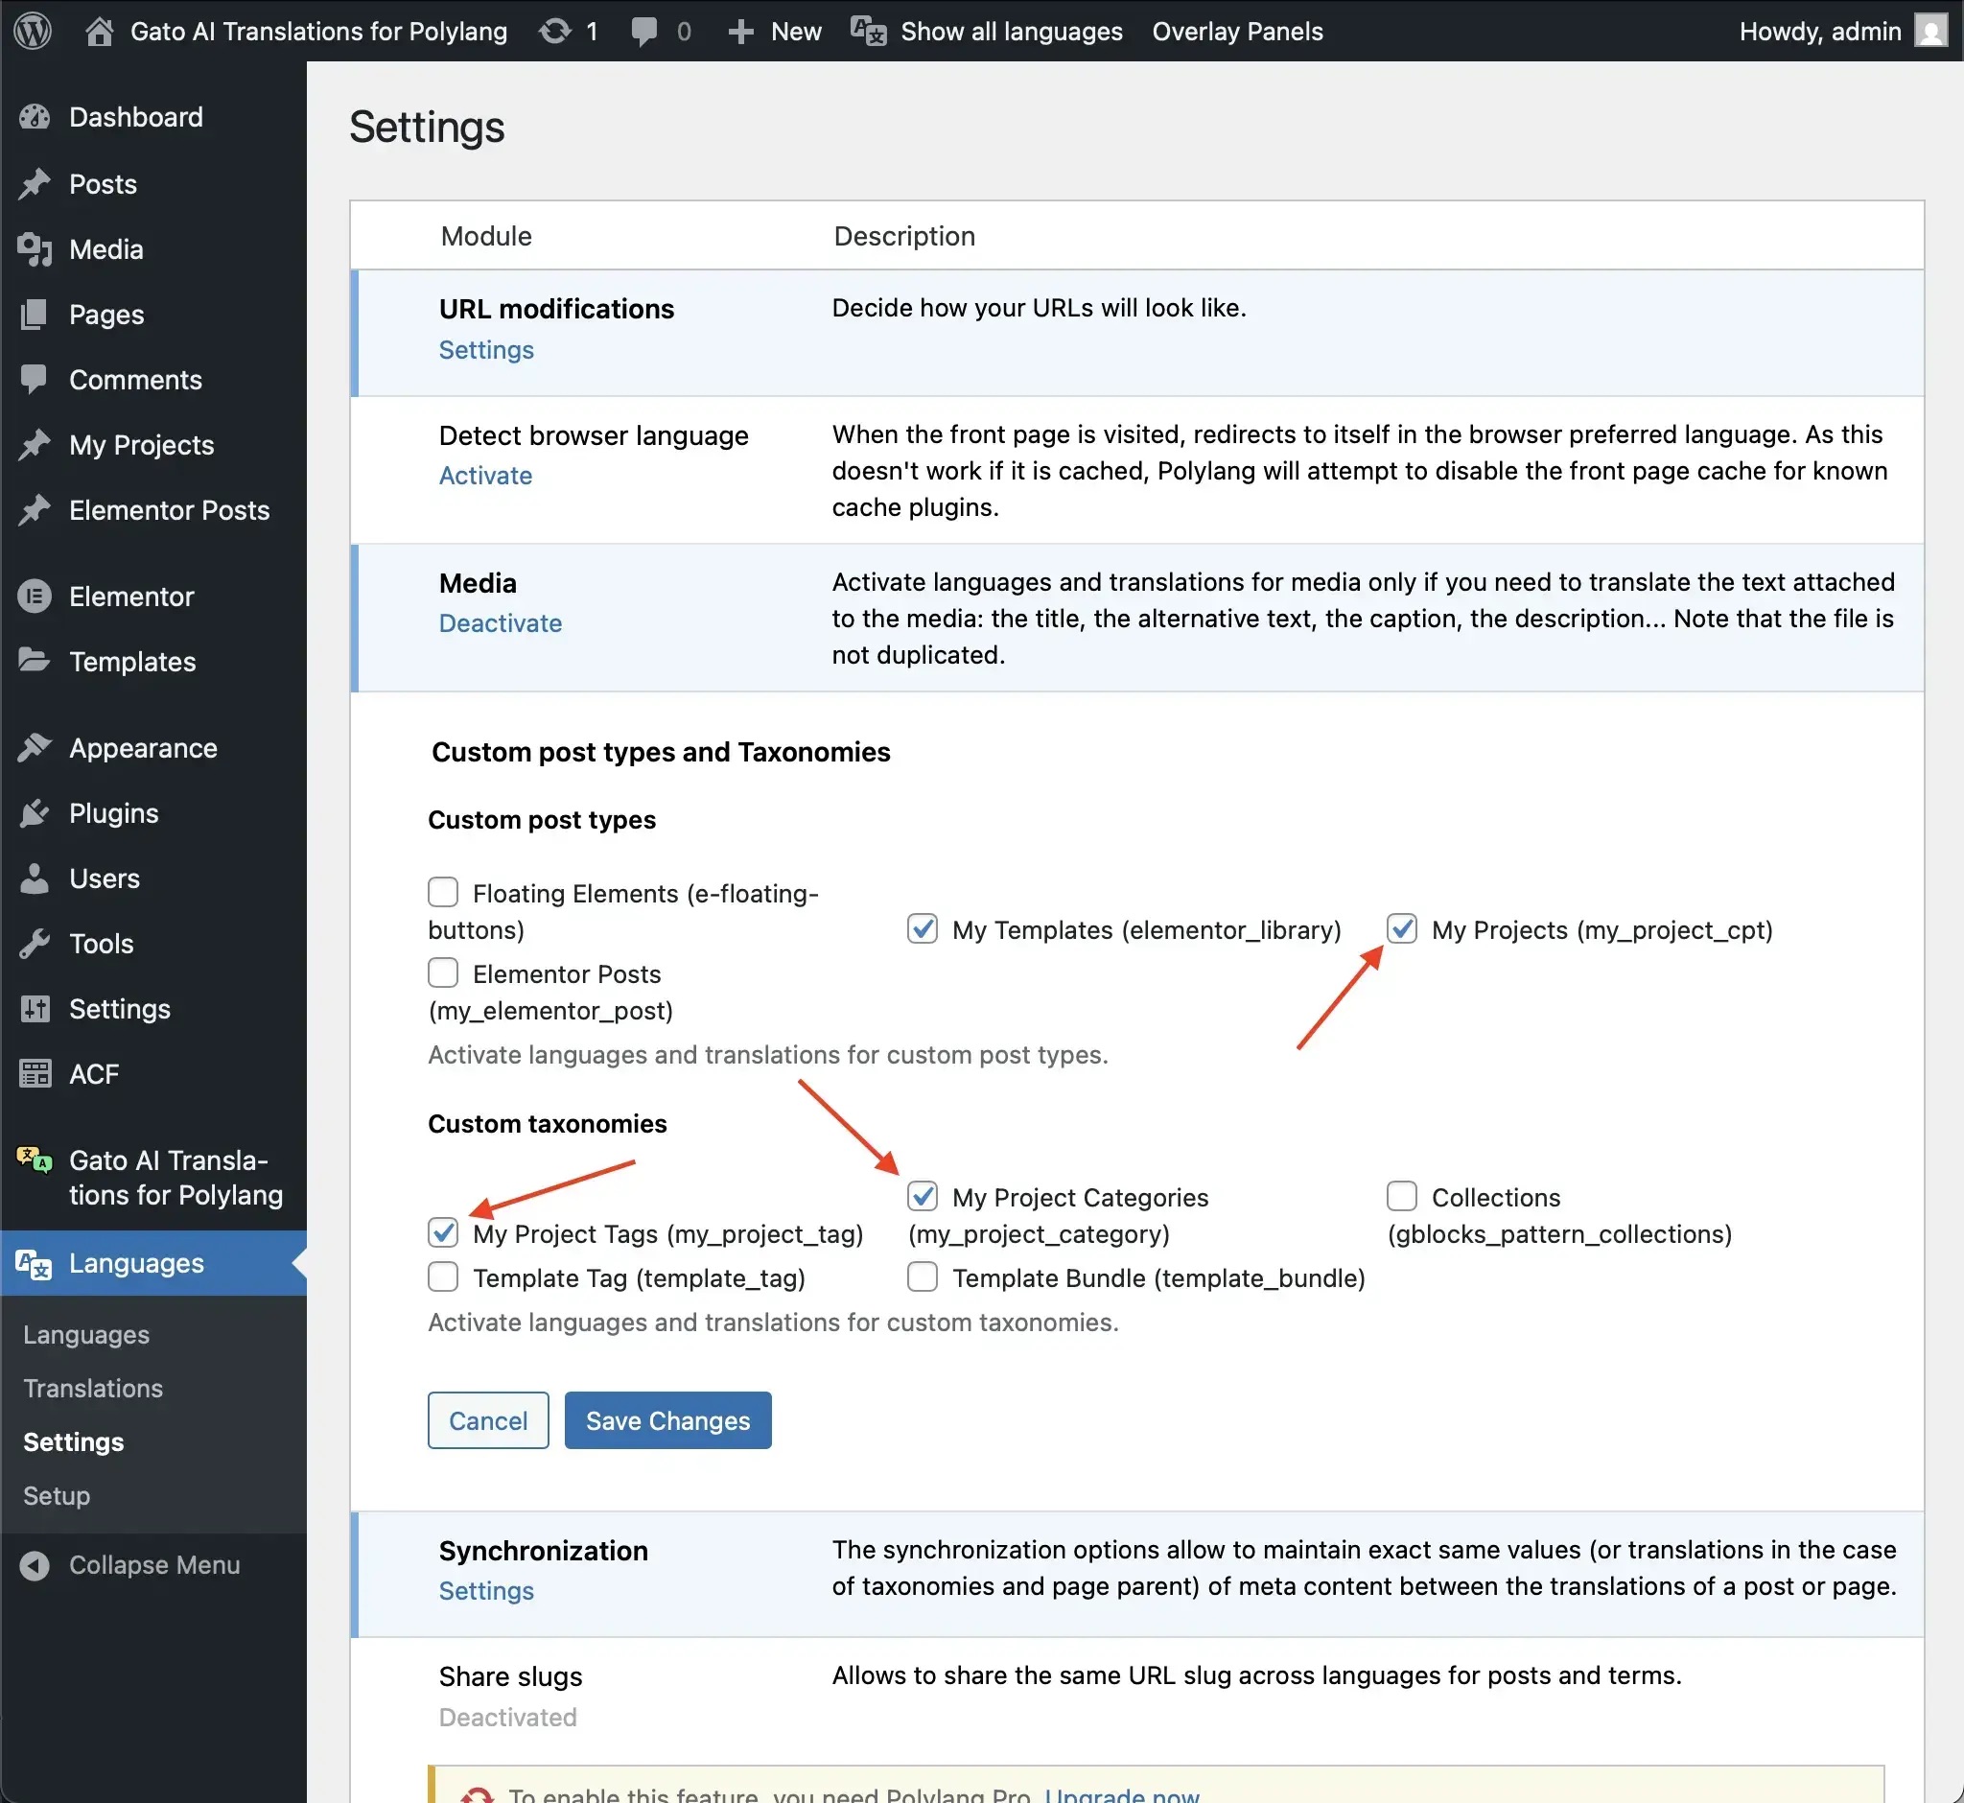This screenshot has width=1964, height=1803.
Task: Click the Plugins sidebar icon
Action: click(x=35, y=812)
